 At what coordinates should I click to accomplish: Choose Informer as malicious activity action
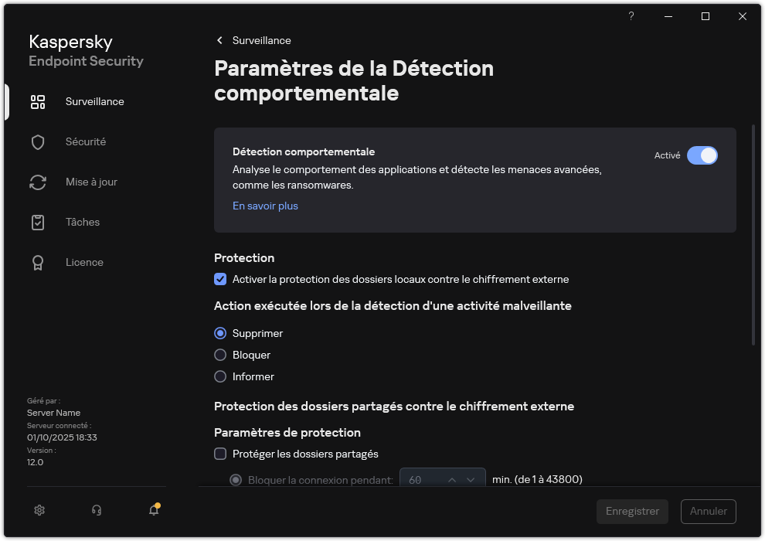click(x=220, y=376)
